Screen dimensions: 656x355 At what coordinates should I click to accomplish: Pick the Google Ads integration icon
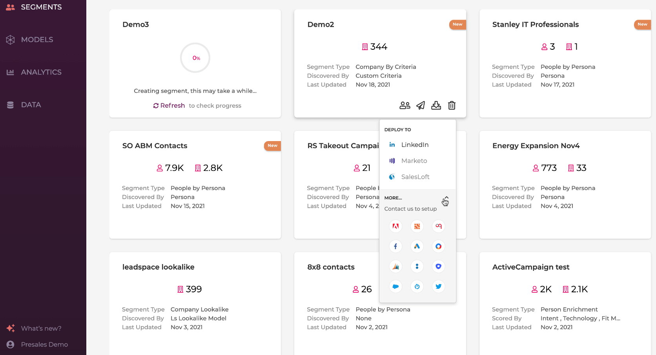[417, 246]
